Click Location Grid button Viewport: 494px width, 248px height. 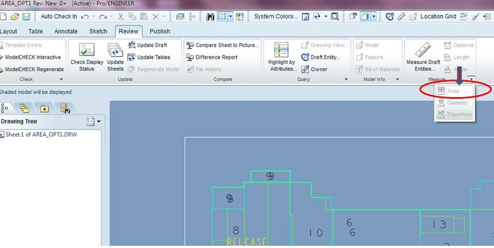(x=438, y=16)
